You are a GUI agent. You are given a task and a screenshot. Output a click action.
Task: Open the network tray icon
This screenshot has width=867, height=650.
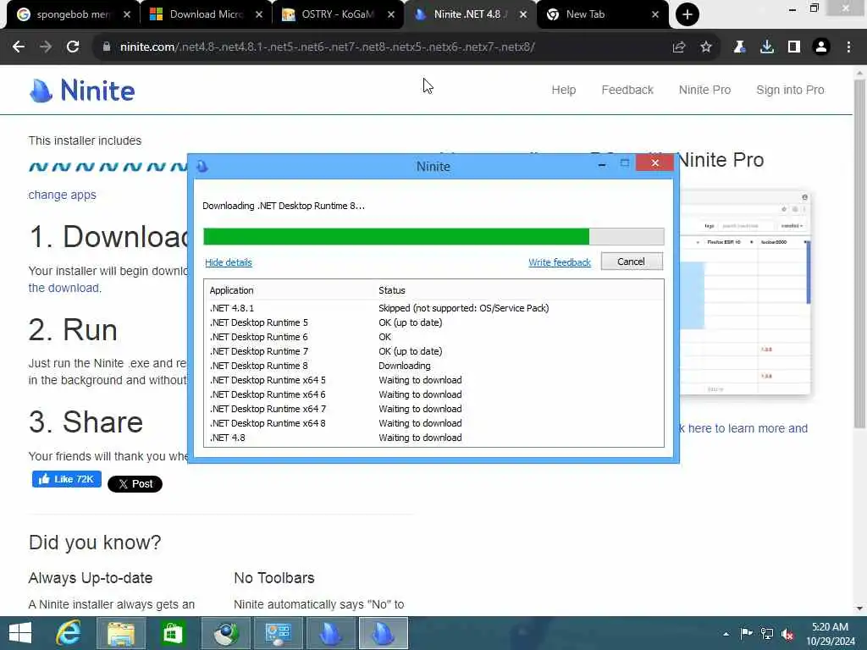point(767,633)
